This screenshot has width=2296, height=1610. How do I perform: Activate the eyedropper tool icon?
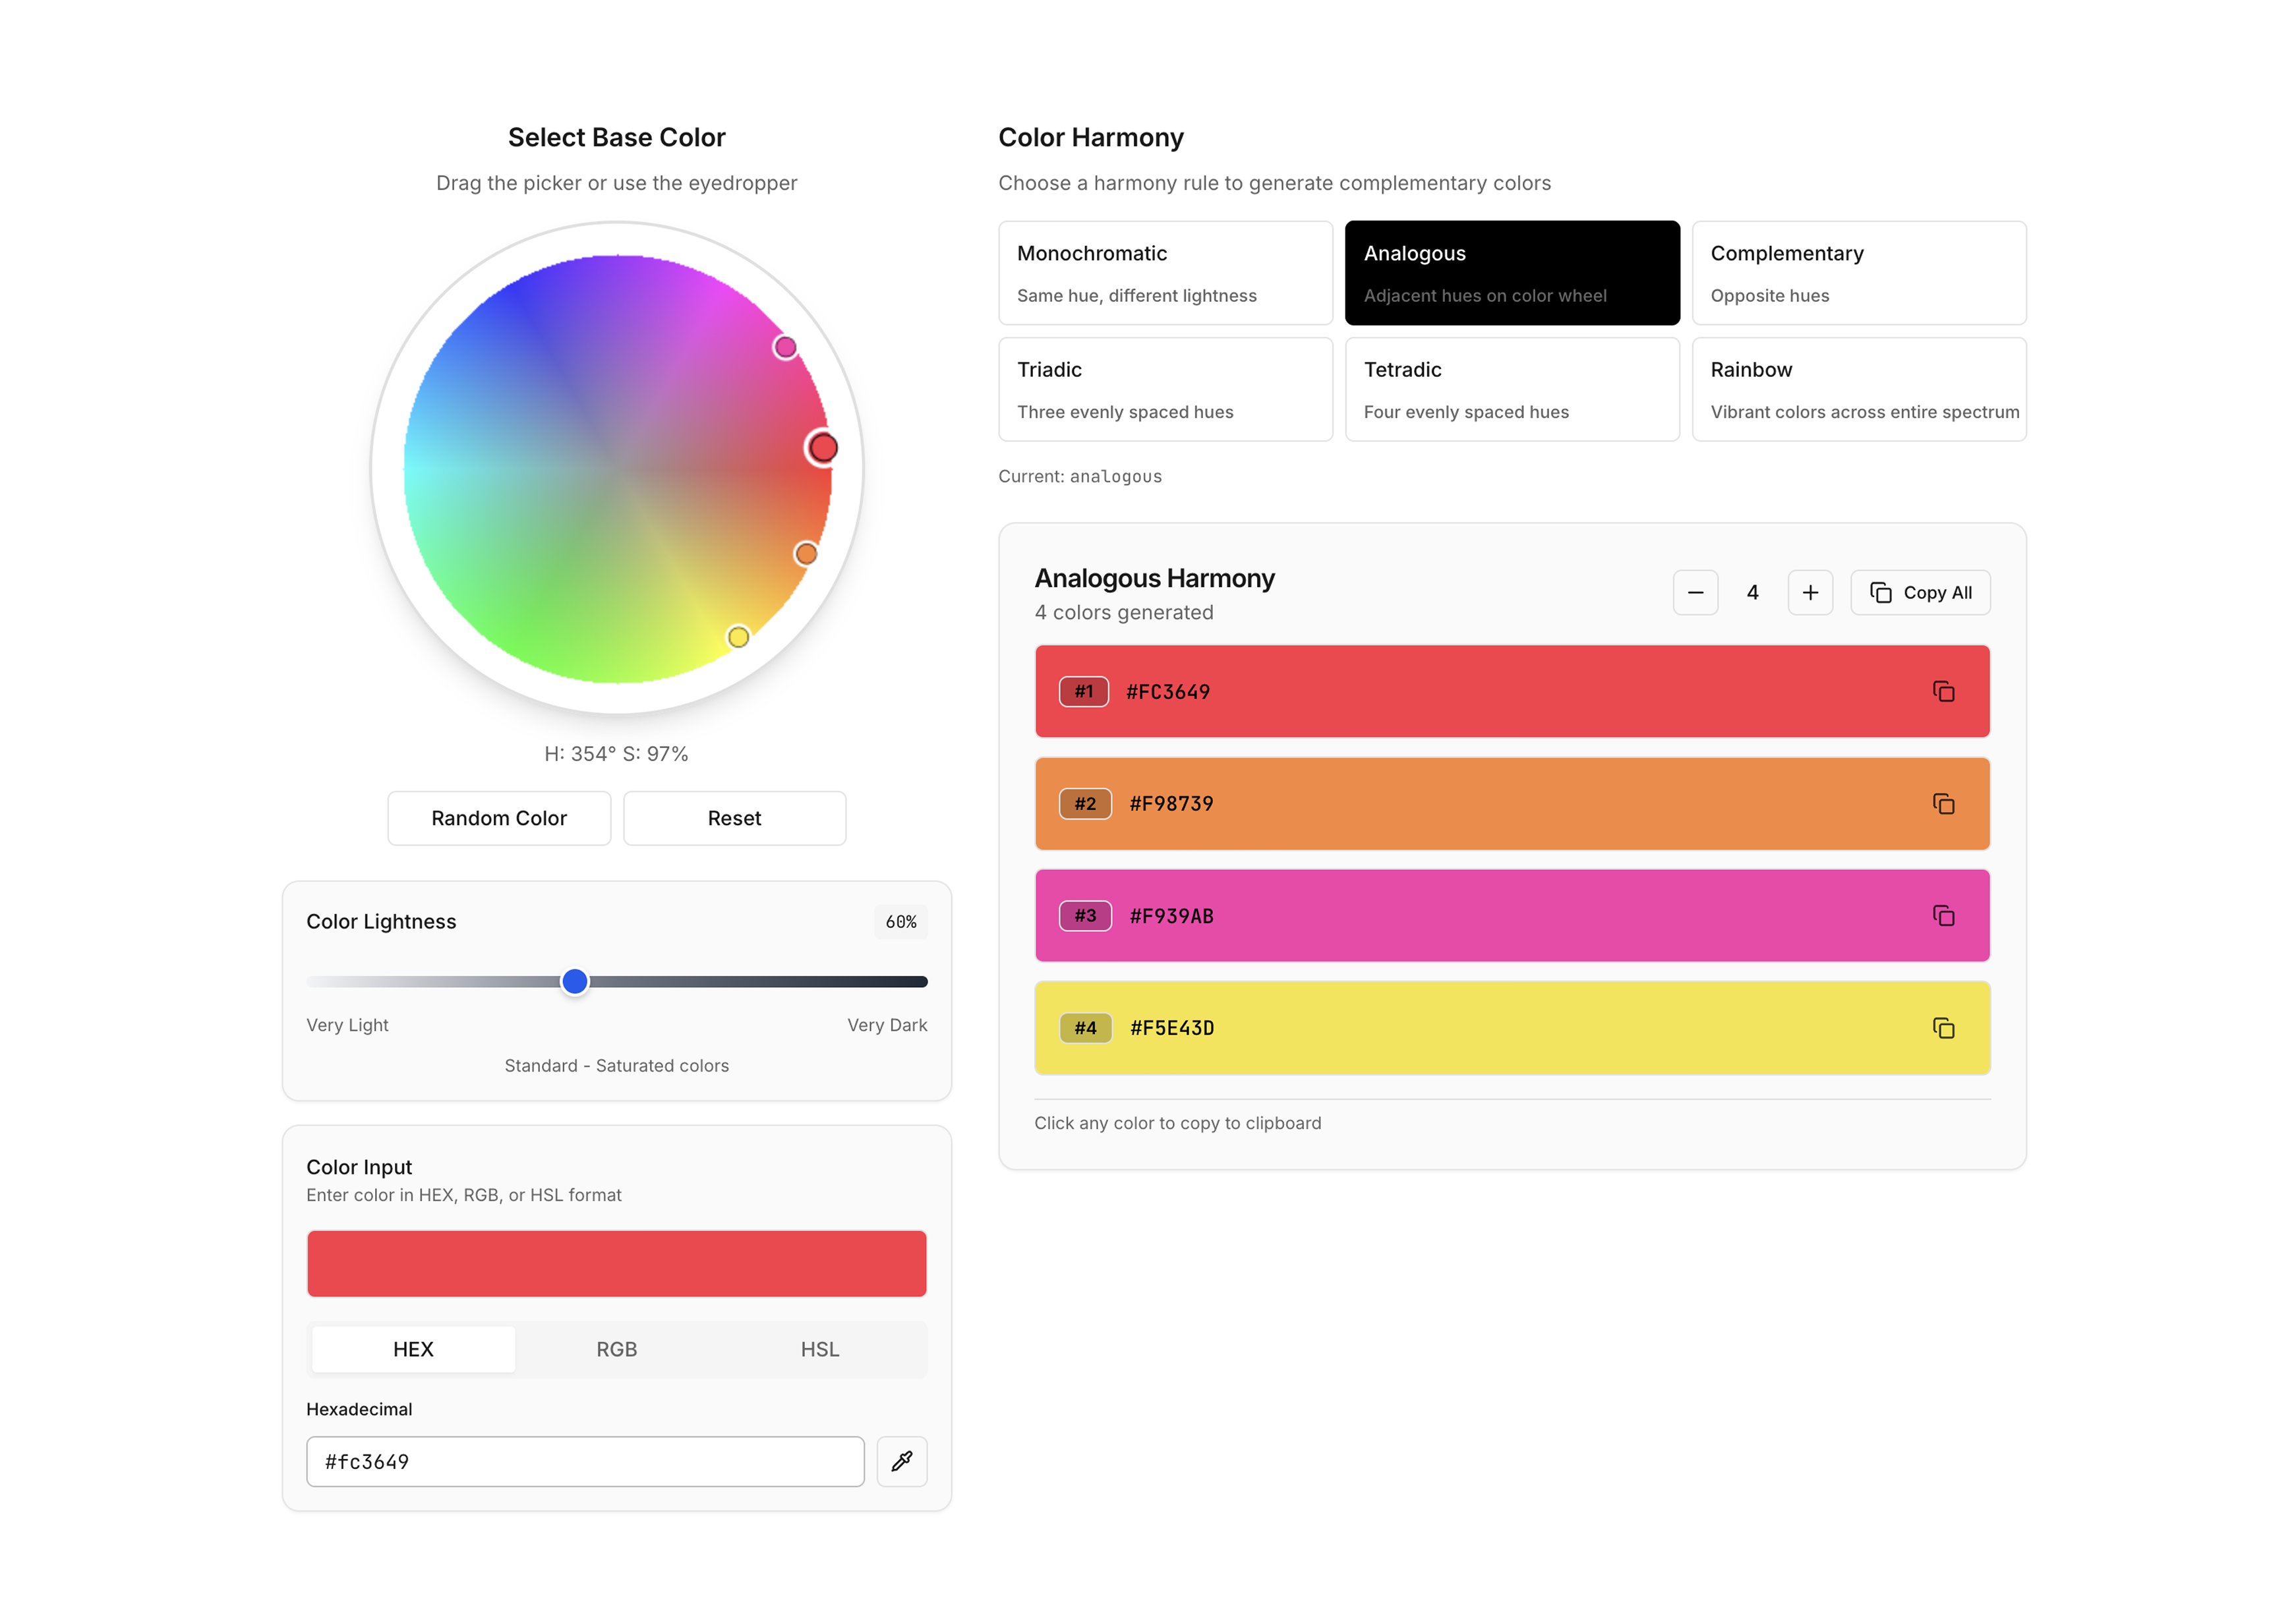click(902, 1462)
